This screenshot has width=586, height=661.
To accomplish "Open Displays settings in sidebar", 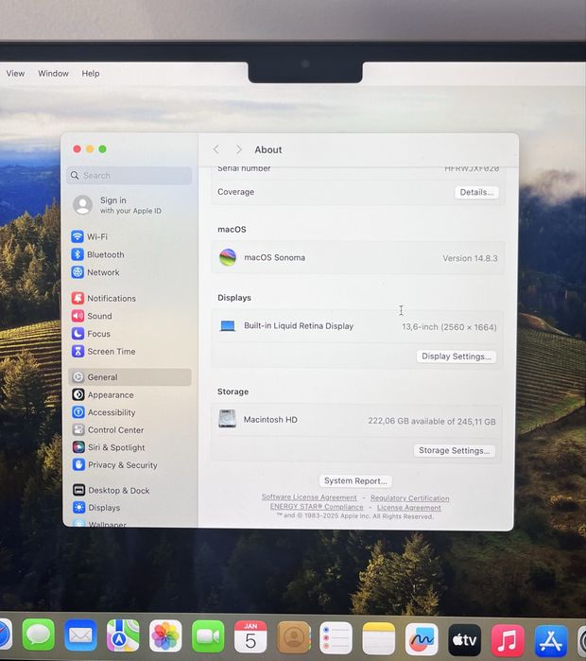I will point(96,508).
